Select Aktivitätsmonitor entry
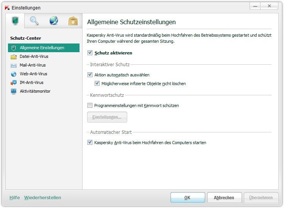 pyautogui.click(x=35, y=91)
